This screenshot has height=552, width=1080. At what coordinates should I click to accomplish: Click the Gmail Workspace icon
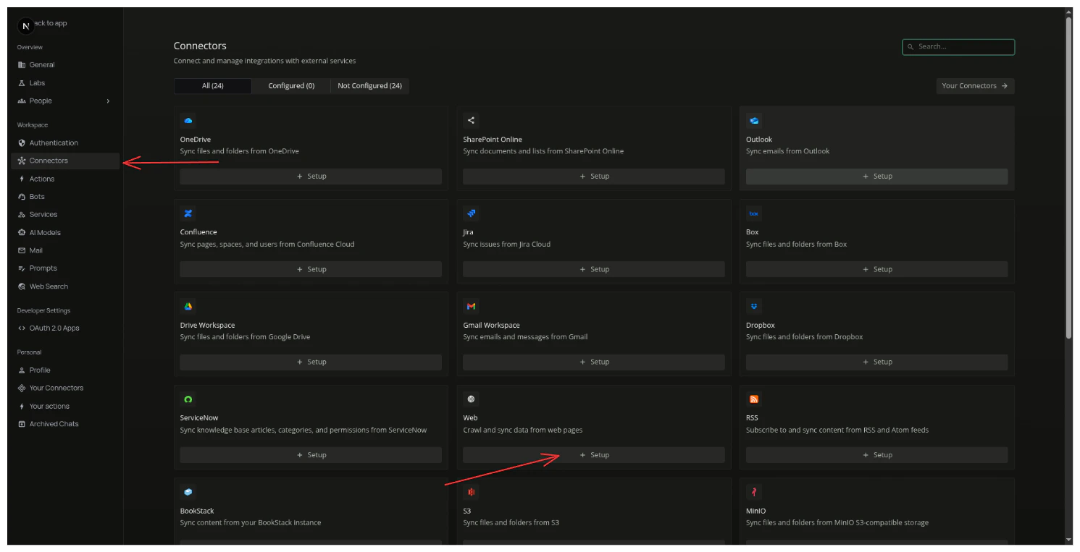472,307
